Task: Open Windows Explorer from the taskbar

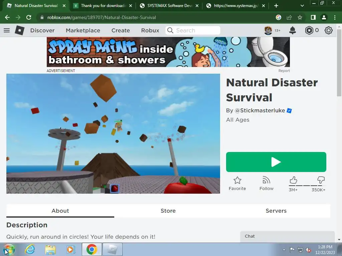Action: click(x=50, y=249)
